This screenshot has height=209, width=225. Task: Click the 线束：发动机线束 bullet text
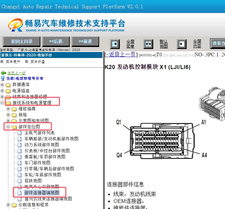point(135,194)
